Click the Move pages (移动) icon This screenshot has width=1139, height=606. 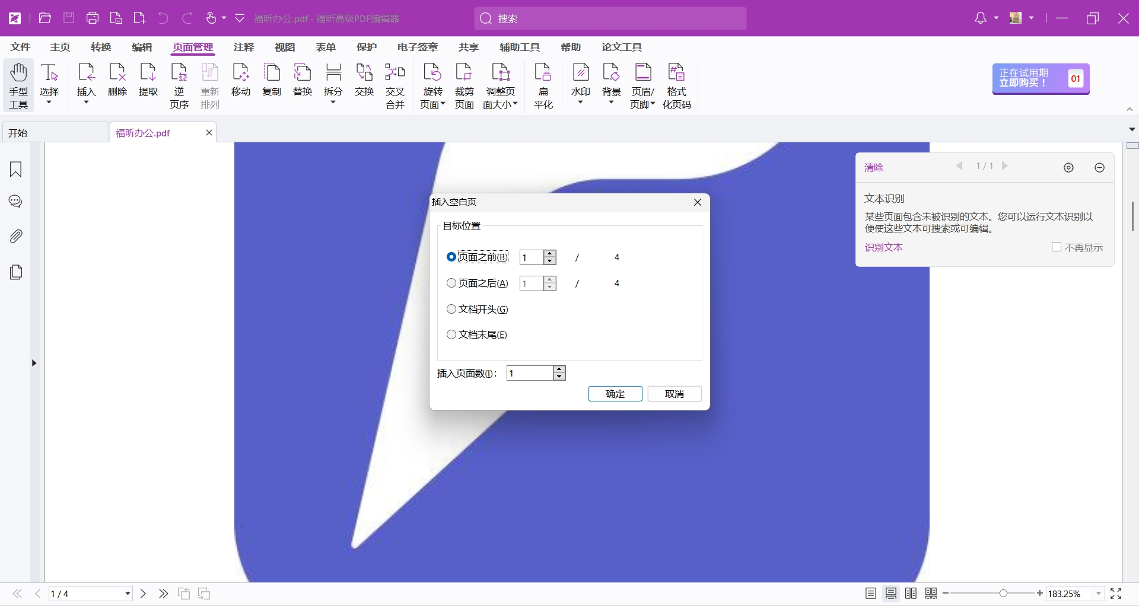coord(241,79)
